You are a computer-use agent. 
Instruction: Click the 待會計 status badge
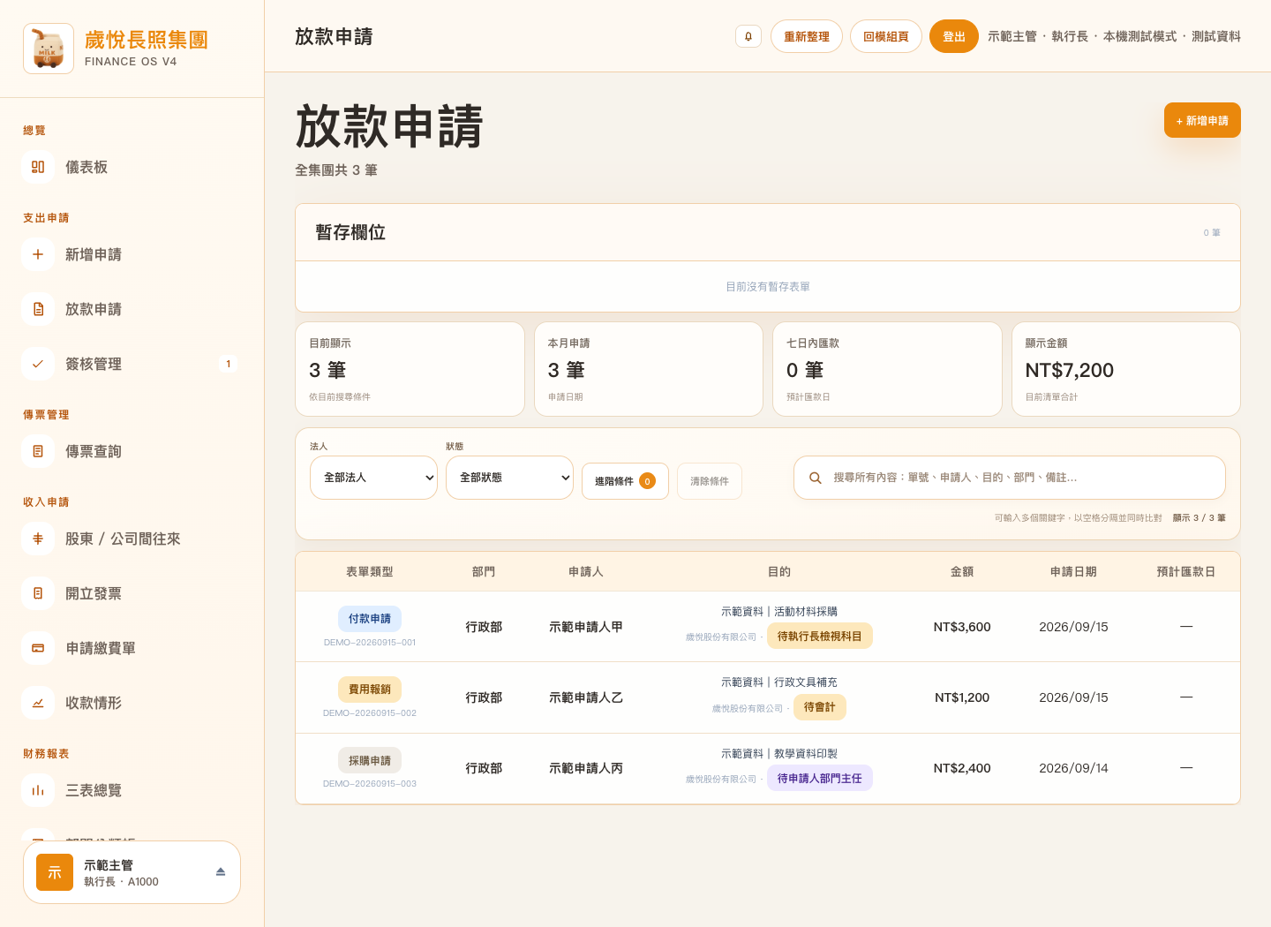click(820, 707)
